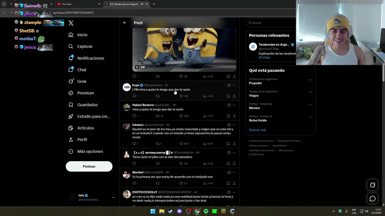Ask Grok about Expe tweet

click(x=229, y=85)
